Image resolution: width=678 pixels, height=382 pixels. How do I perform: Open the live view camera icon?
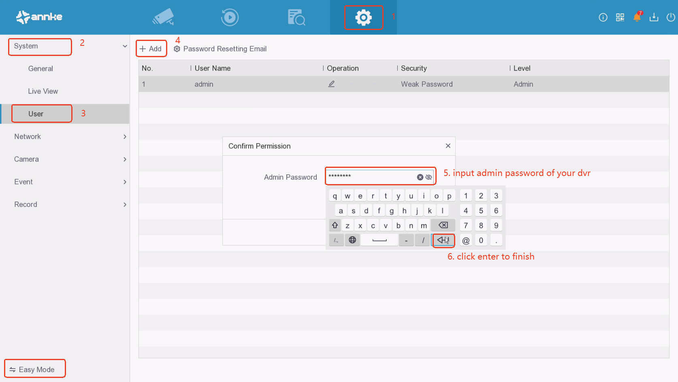tap(163, 17)
